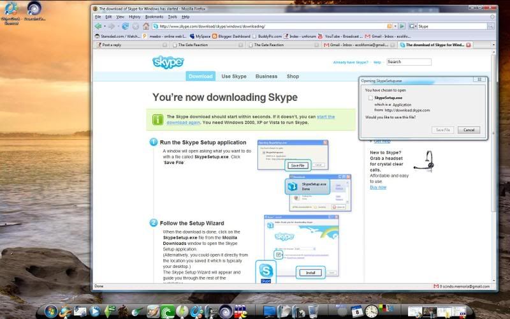This screenshot has width=510, height=319.
Task: Open The Sims 2 dock icon
Action: click(110, 311)
